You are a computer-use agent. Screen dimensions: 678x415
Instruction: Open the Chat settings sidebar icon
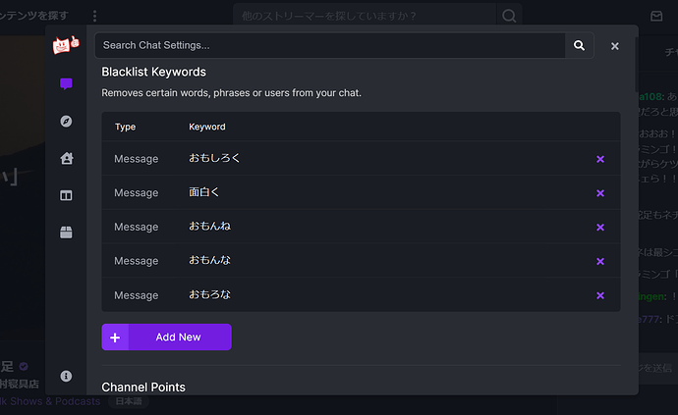(x=66, y=83)
